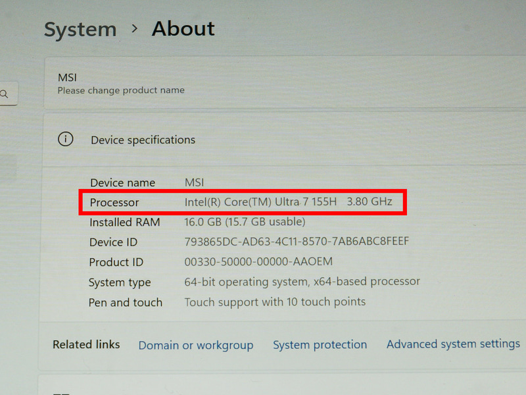Image resolution: width=526 pixels, height=395 pixels.
Task: Click the About breadcrumb heading
Action: tap(183, 28)
